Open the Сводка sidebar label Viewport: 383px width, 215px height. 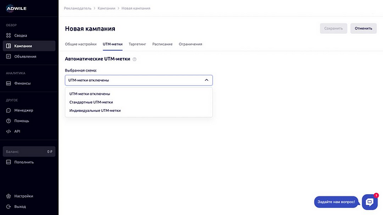coord(21,35)
